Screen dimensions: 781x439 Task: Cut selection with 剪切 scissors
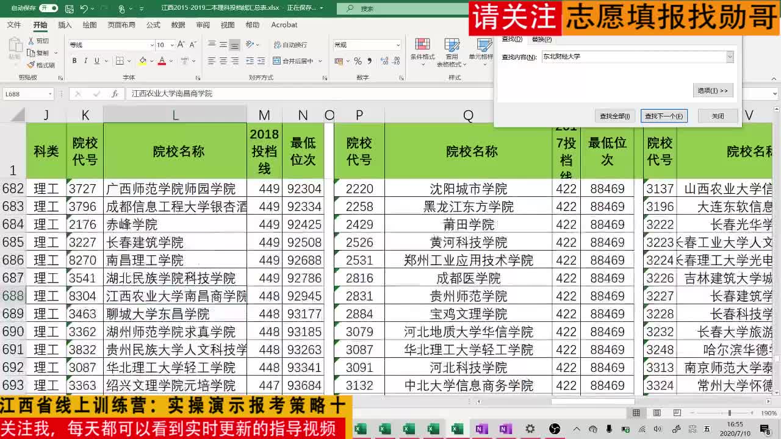tap(38, 41)
